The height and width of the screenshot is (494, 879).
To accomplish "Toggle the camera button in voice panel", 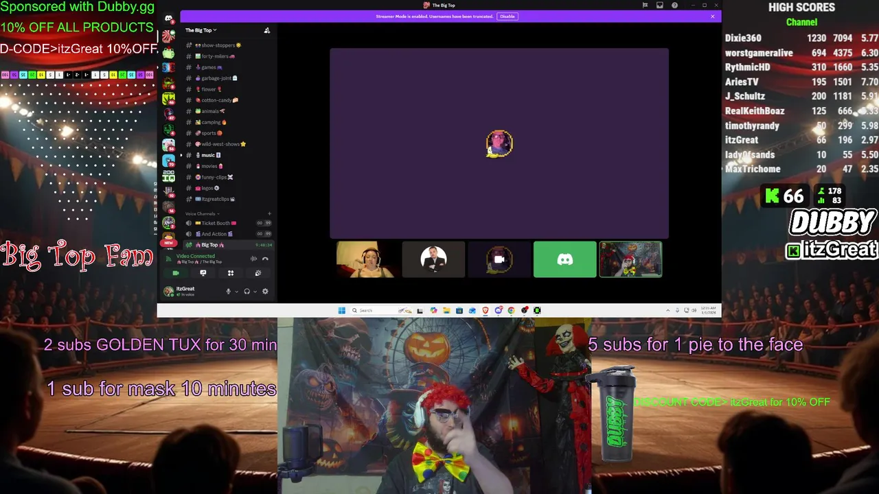I will (x=176, y=273).
